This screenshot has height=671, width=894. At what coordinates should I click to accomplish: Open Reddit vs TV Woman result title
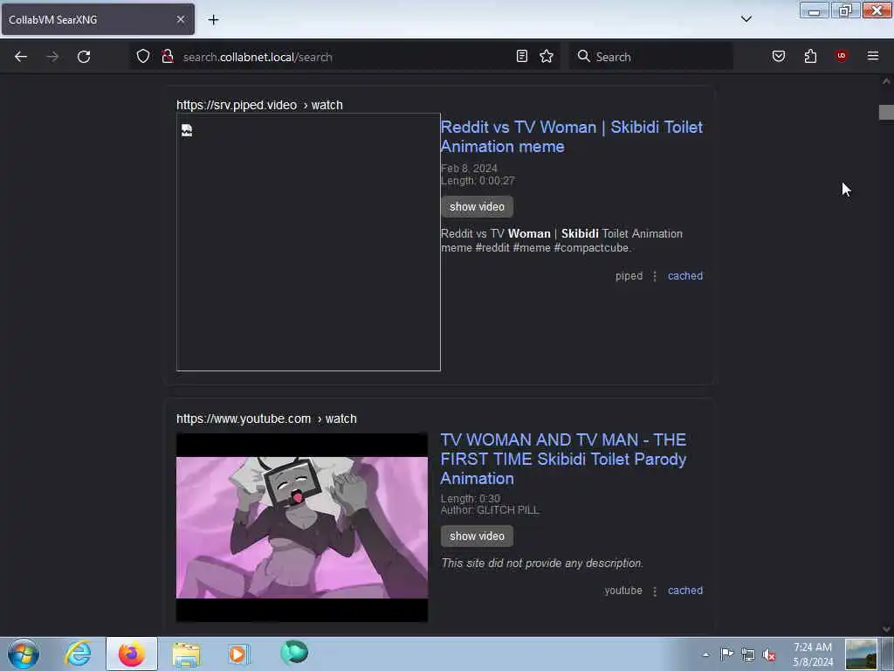tap(571, 137)
